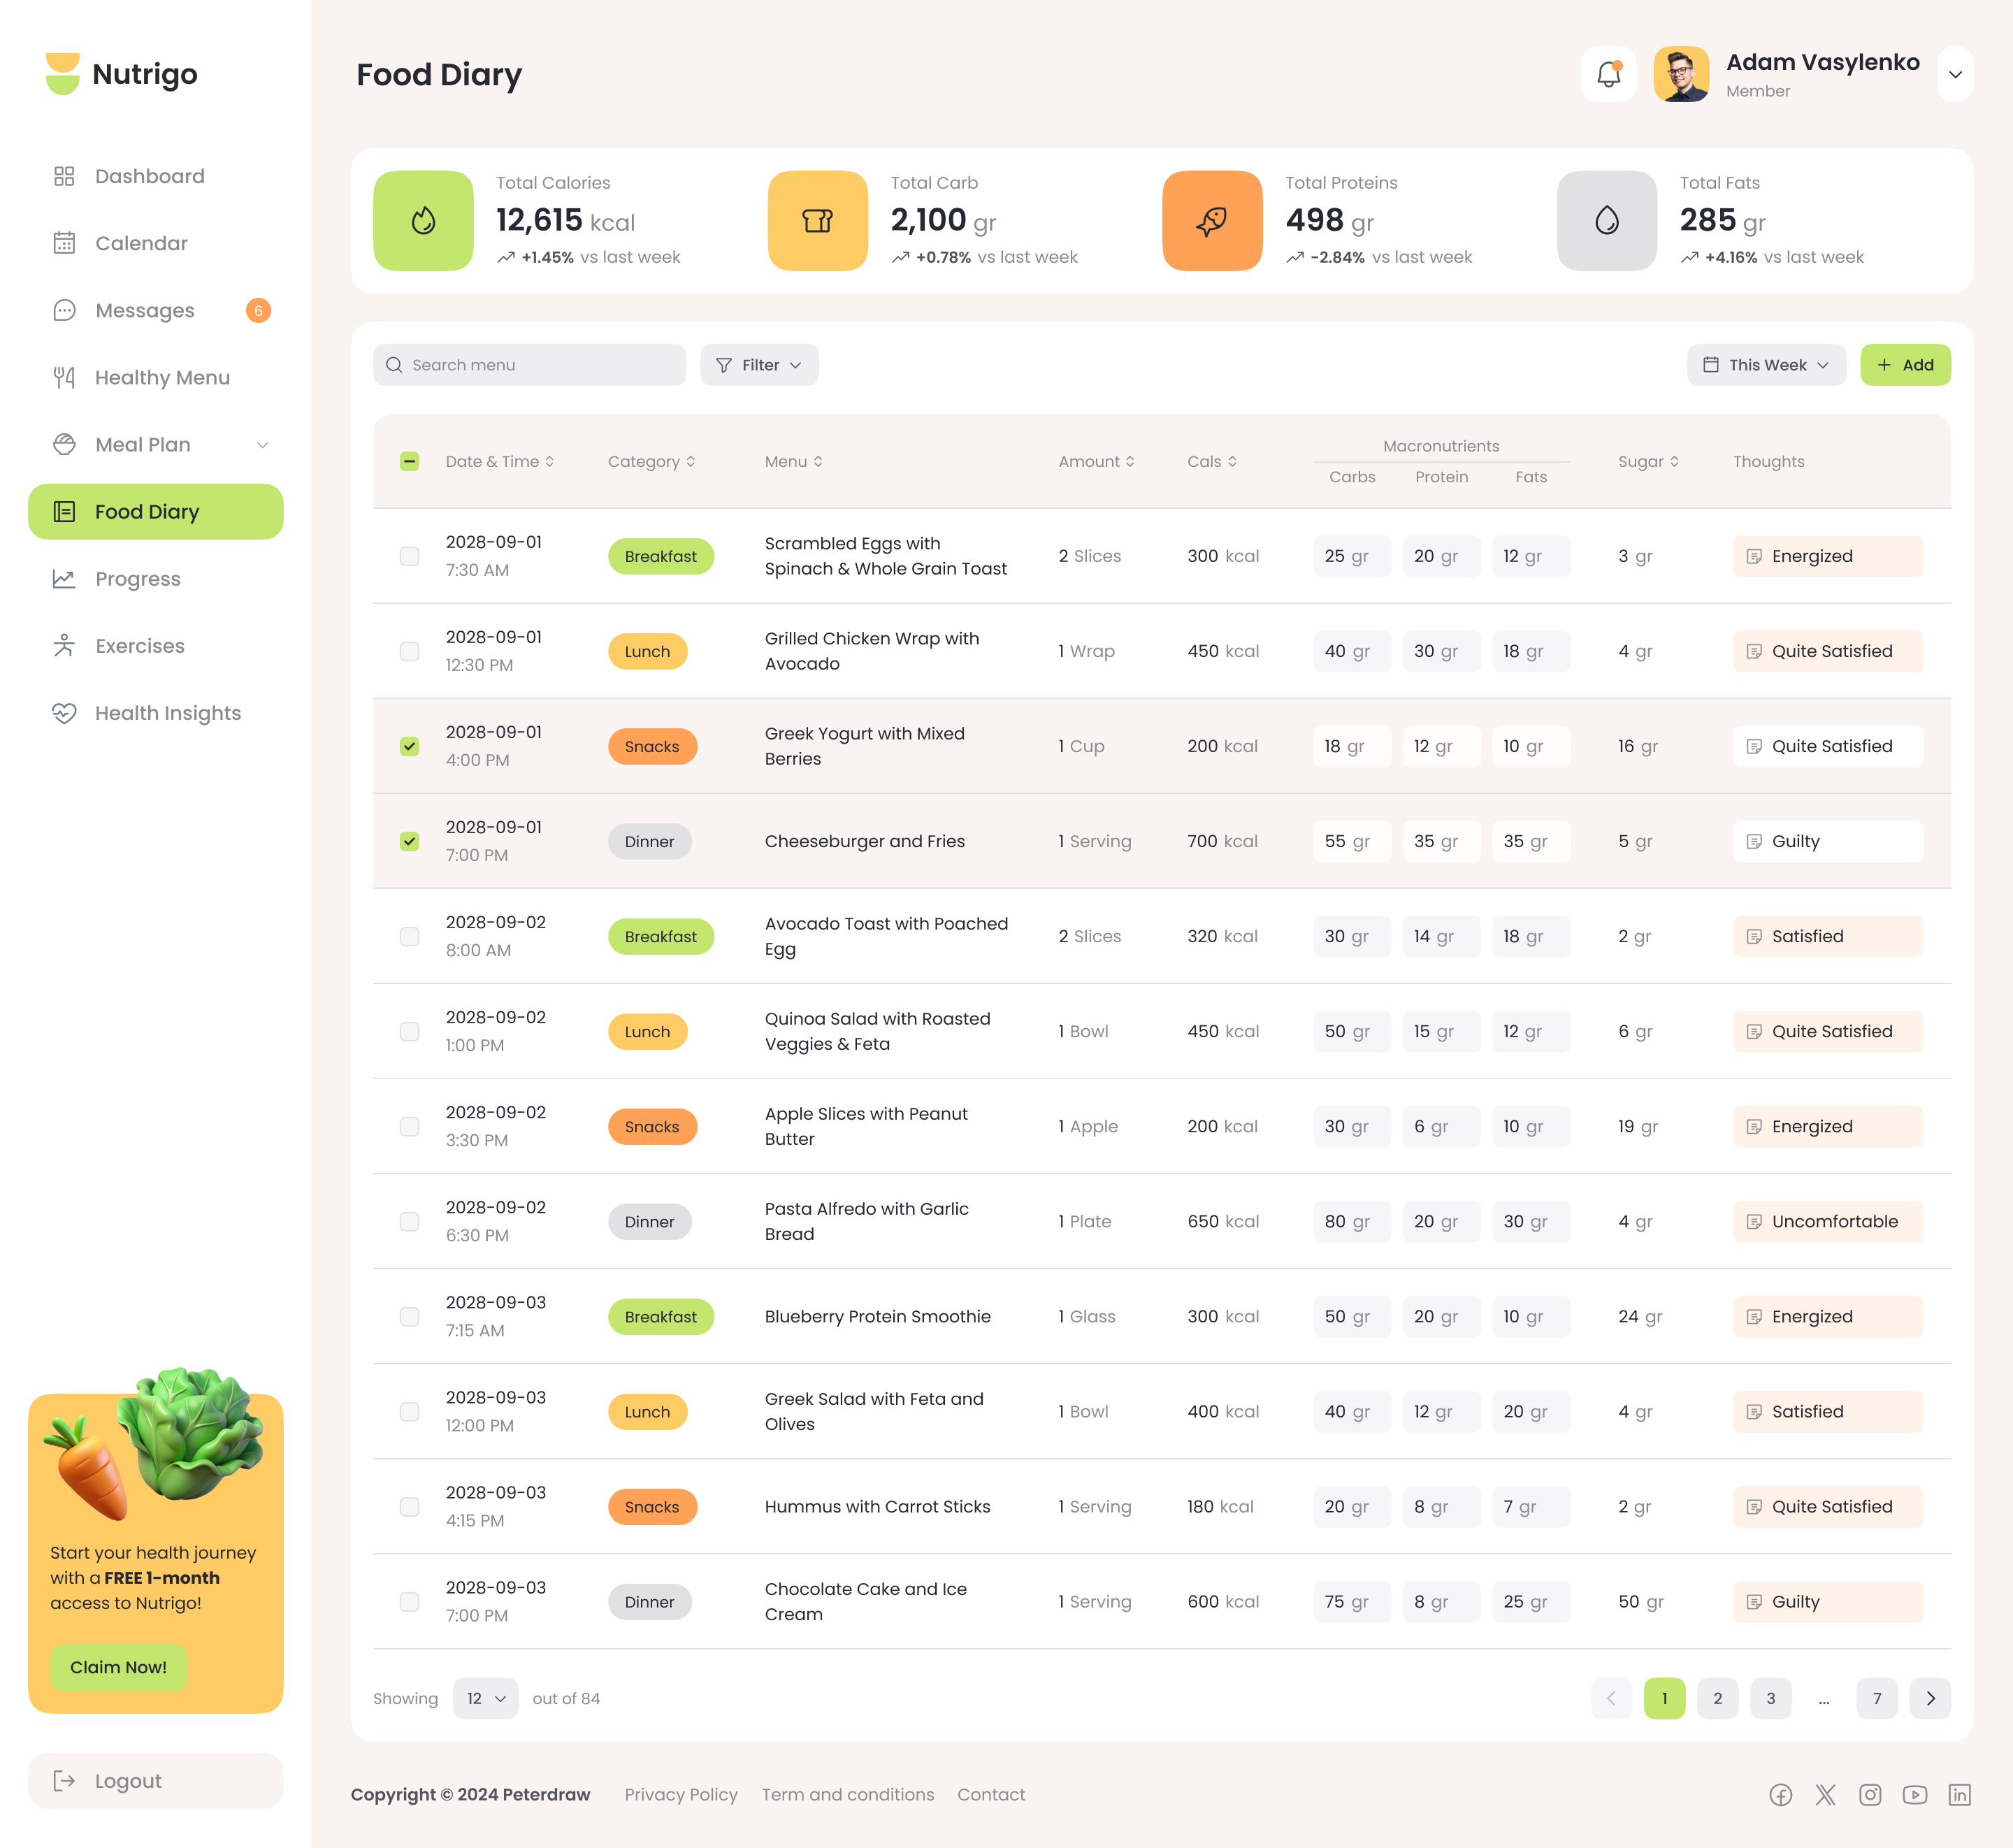
Task: Go to page 7 of results
Action: (x=1877, y=1697)
